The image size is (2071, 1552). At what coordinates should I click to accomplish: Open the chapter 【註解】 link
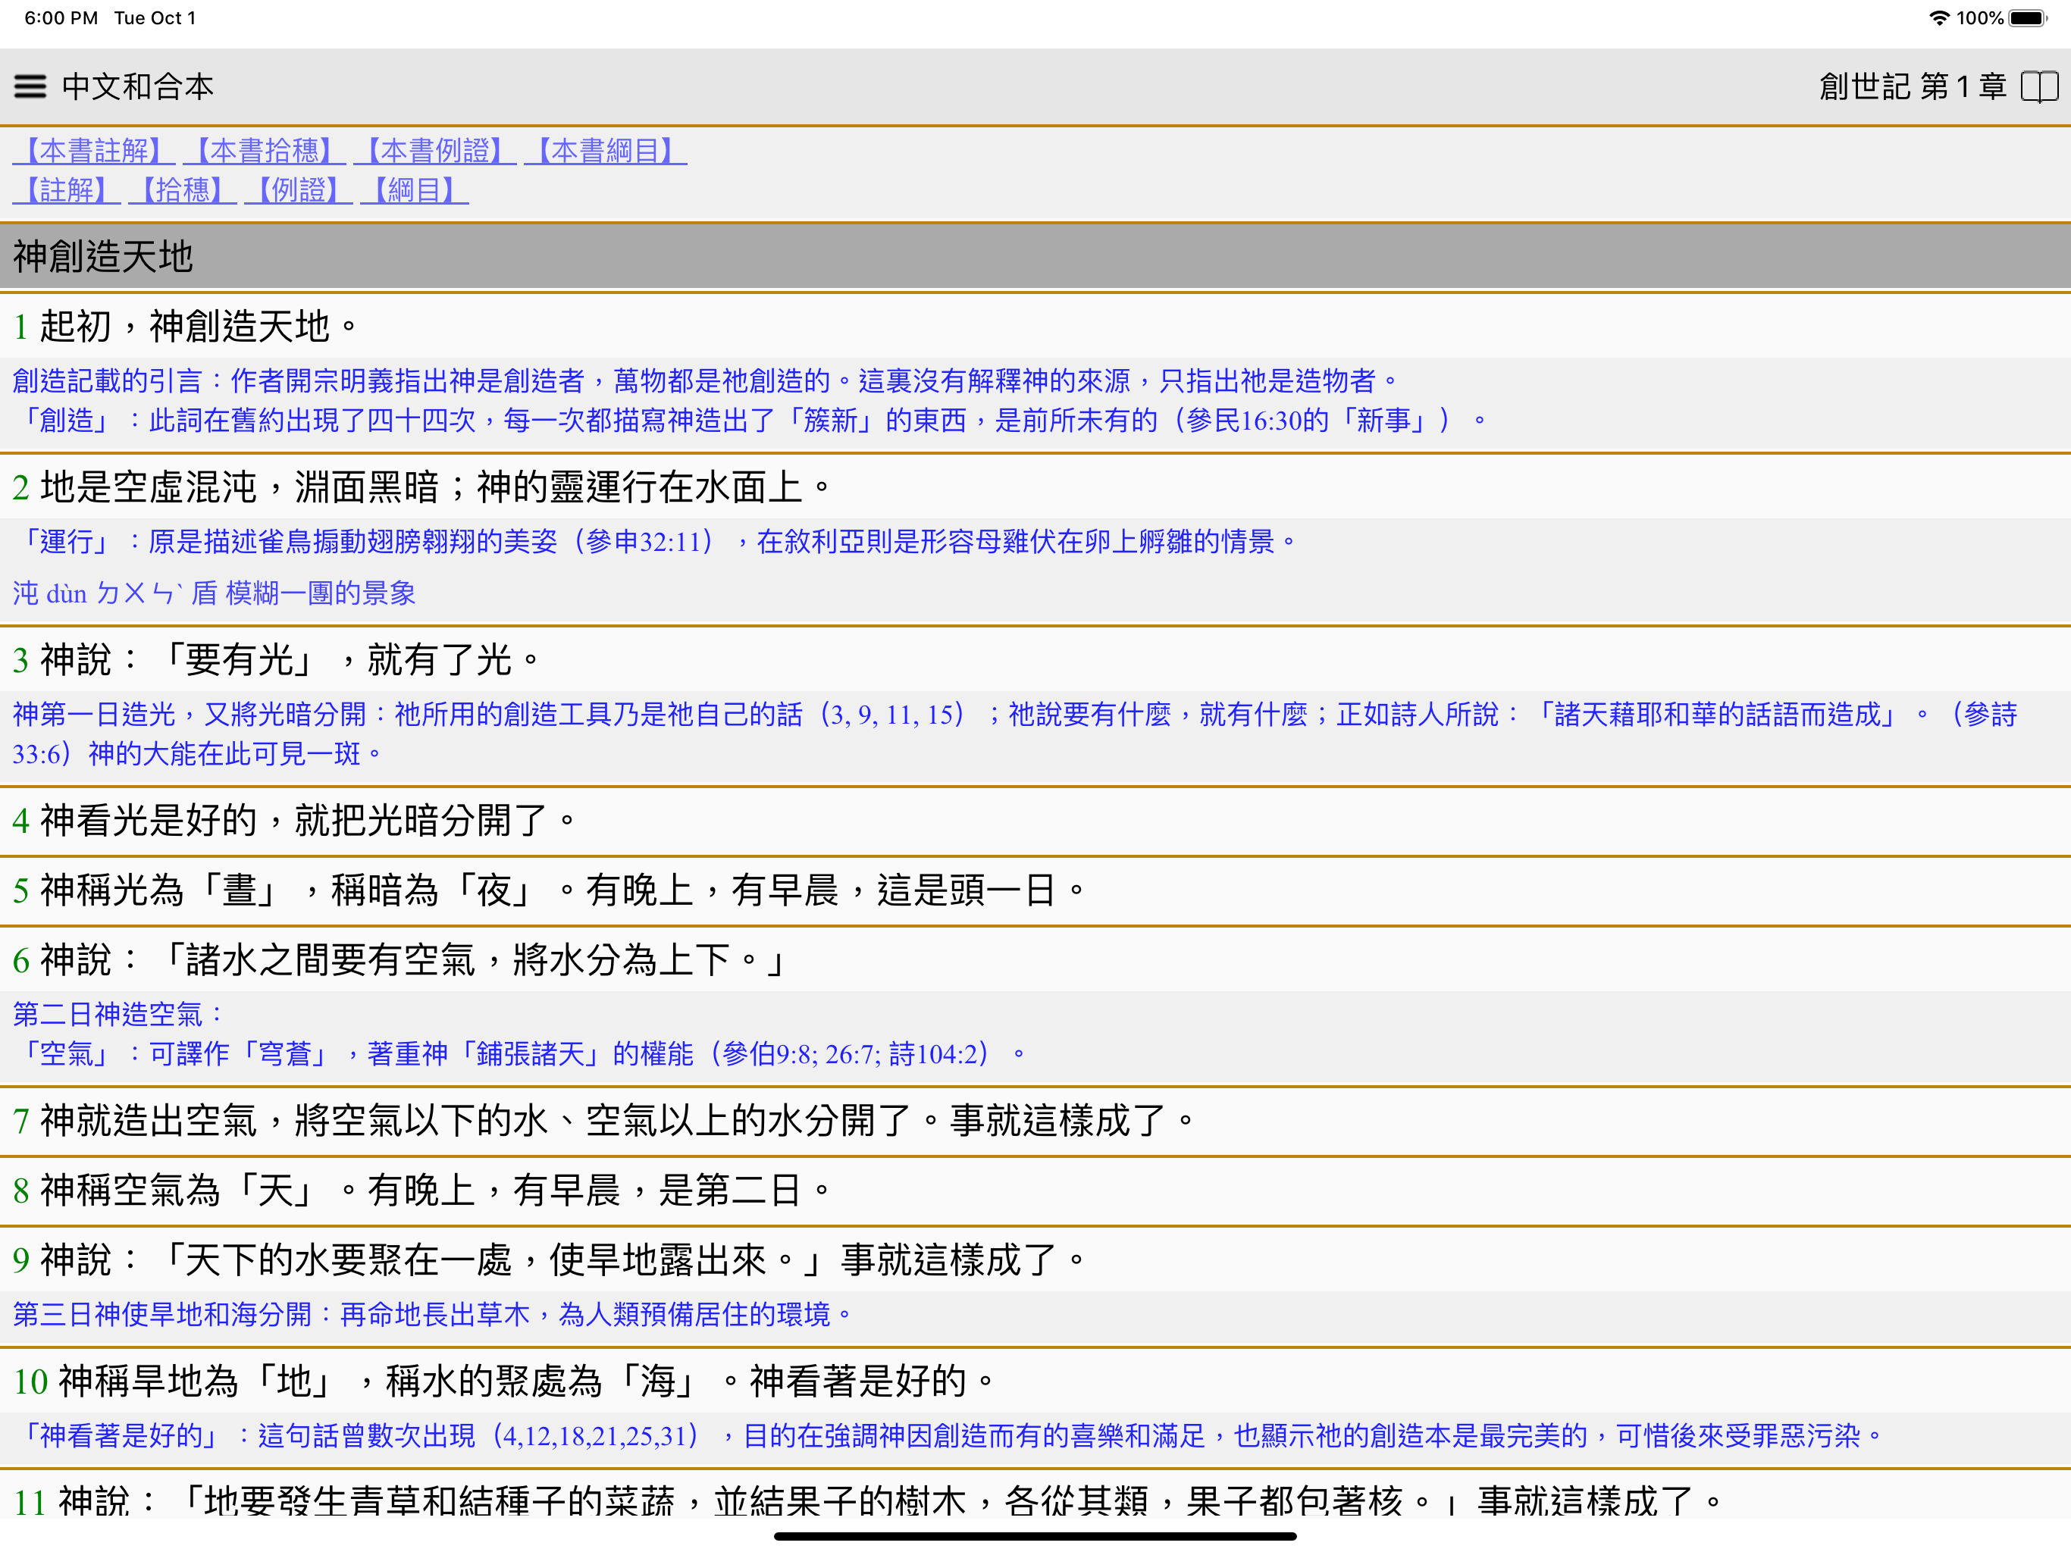[67, 190]
